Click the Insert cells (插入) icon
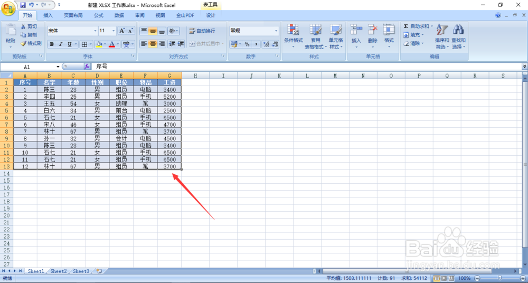 [356, 30]
